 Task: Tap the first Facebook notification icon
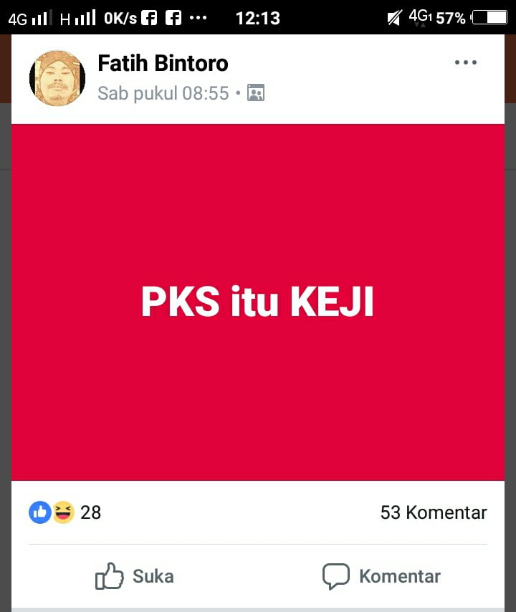point(149,18)
